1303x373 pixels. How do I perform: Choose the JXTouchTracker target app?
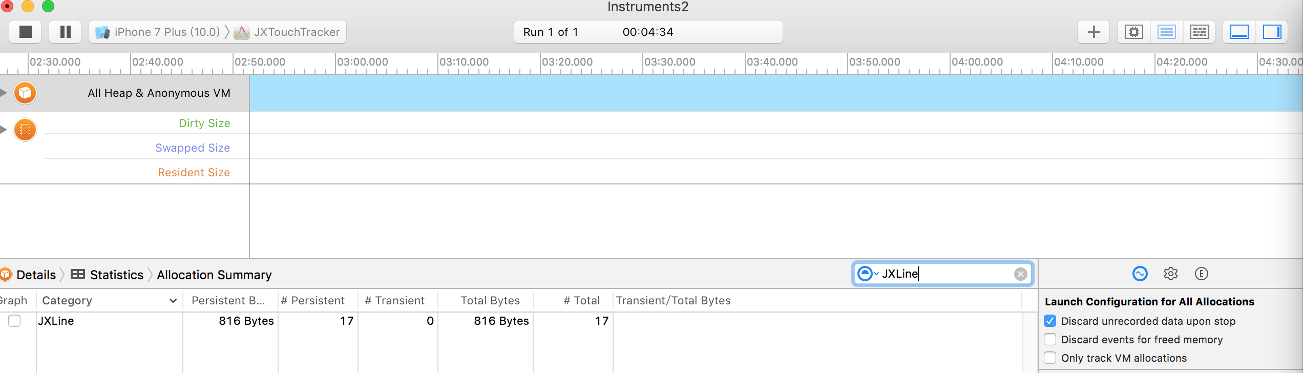(x=288, y=32)
